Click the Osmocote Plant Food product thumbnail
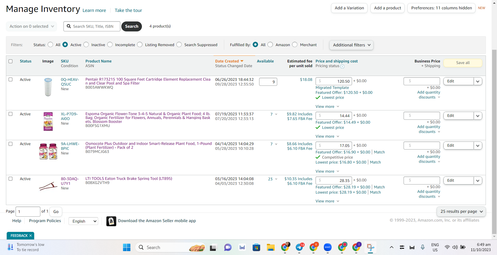The height and width of the screenshot is (255, 497). [48, 151]
